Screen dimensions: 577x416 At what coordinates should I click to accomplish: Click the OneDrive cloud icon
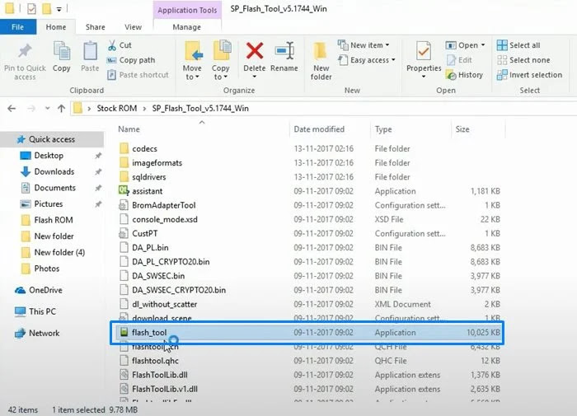[20, 290]
